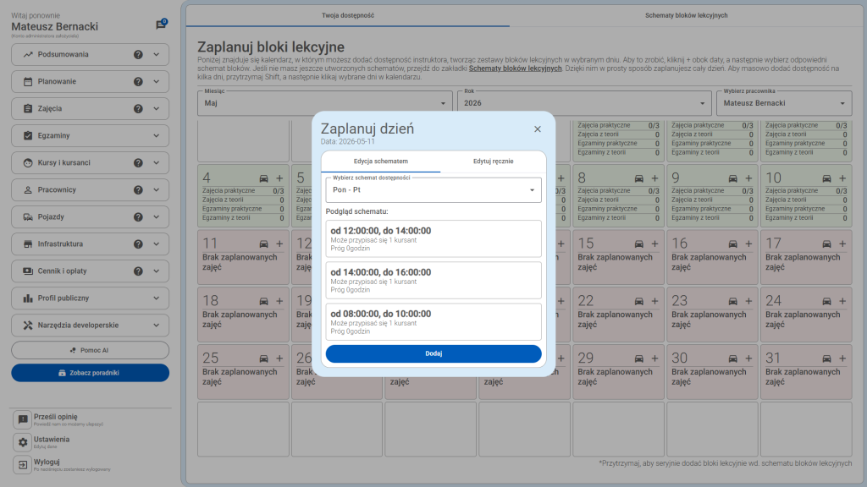
Task: Click help icon next to Podsumowania
Action: pyautogui.click(x=138, y=55)
